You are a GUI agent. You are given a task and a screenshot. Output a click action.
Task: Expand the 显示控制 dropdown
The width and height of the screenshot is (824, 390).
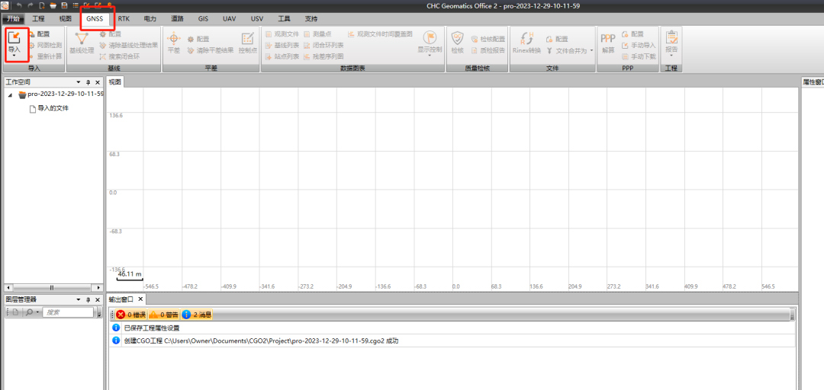[430, 55]
